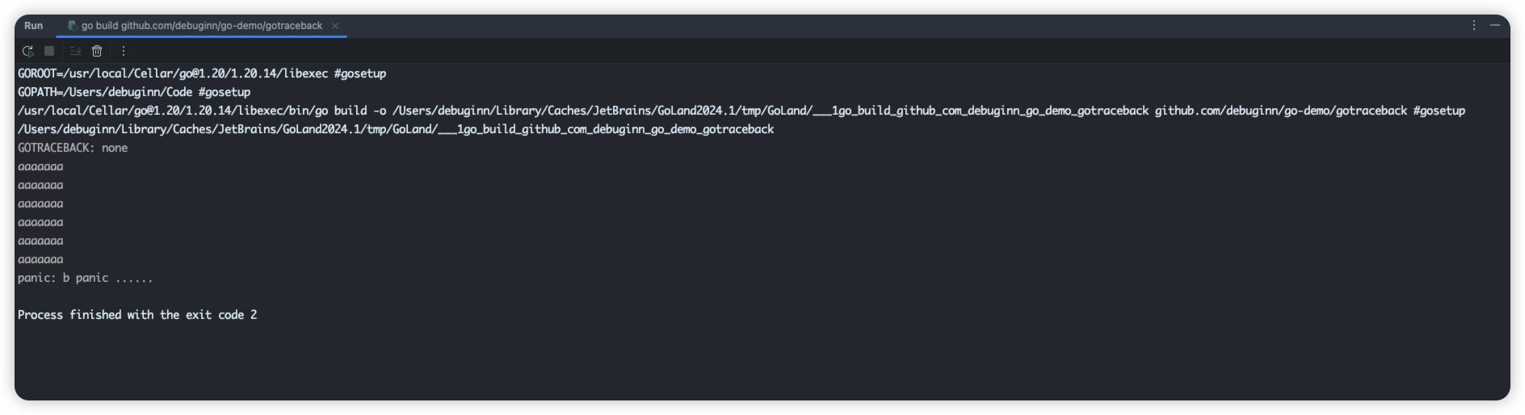Viewport: 1525px width, 415px height.
Task: Open Run tool window options menu
Action: click(x=1474, y=26)
